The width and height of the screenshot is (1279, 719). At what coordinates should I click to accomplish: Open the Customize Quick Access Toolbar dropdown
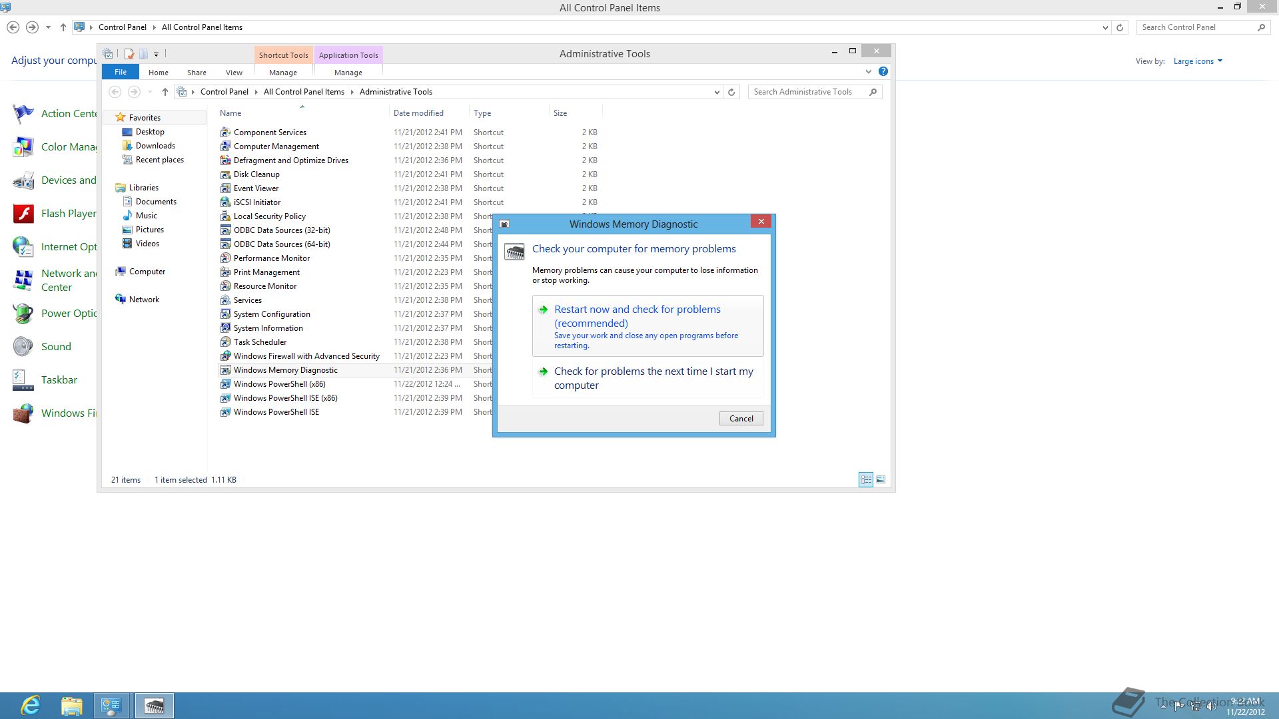(x=157, y=54)
